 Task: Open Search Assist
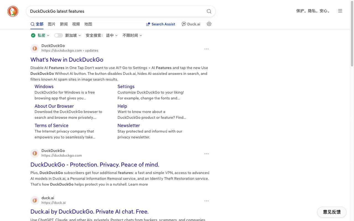(160, 24)
